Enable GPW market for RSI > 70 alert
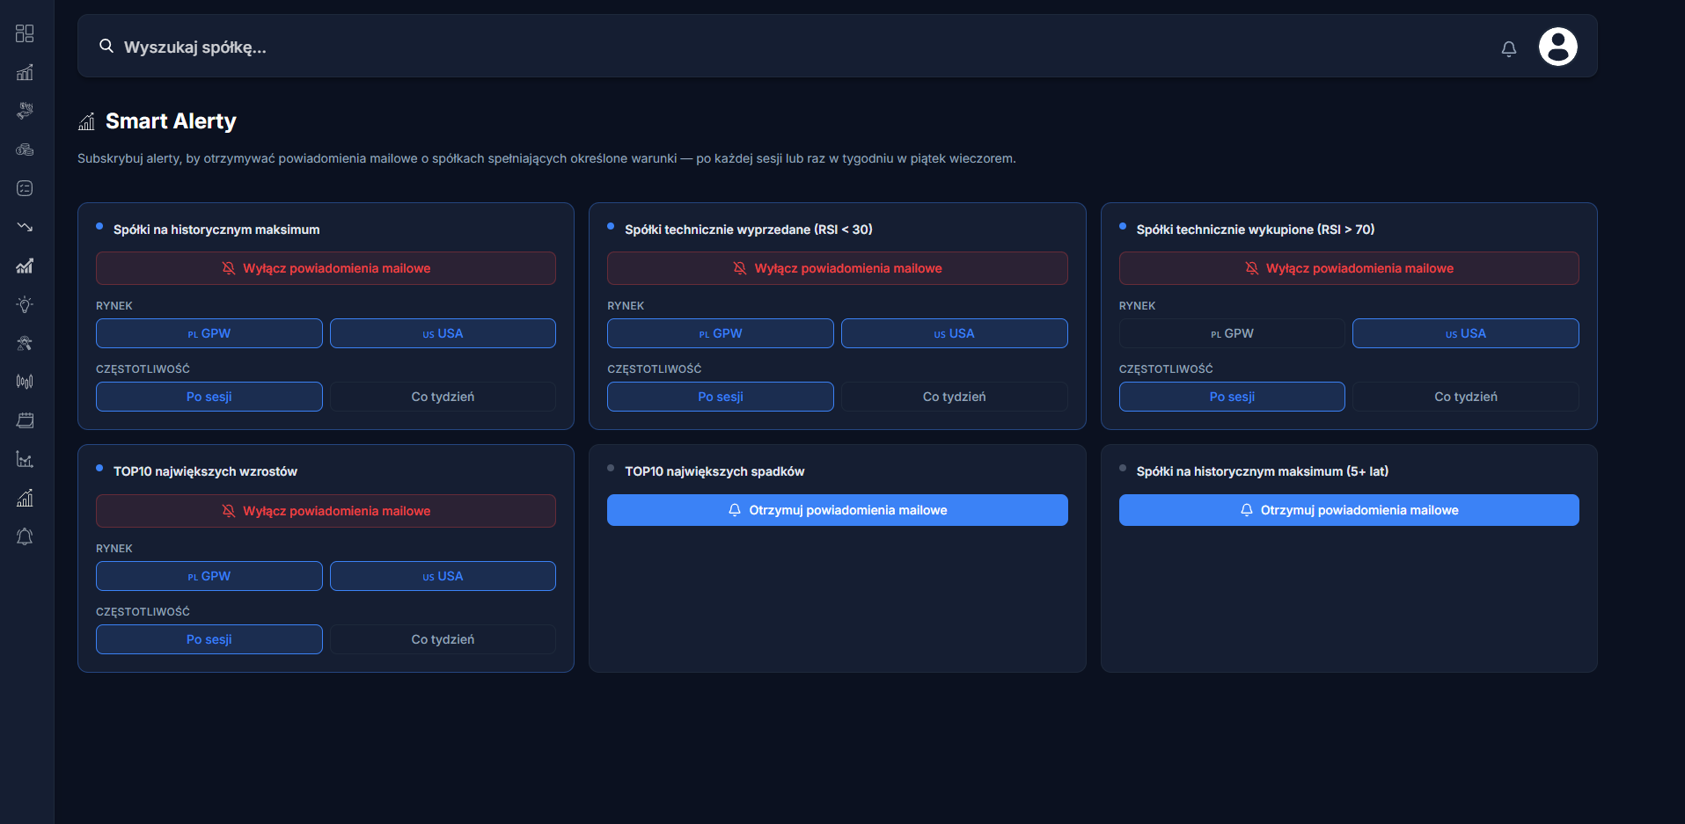The height and width of the screenshot is (824, 1685). (1231, 333)
